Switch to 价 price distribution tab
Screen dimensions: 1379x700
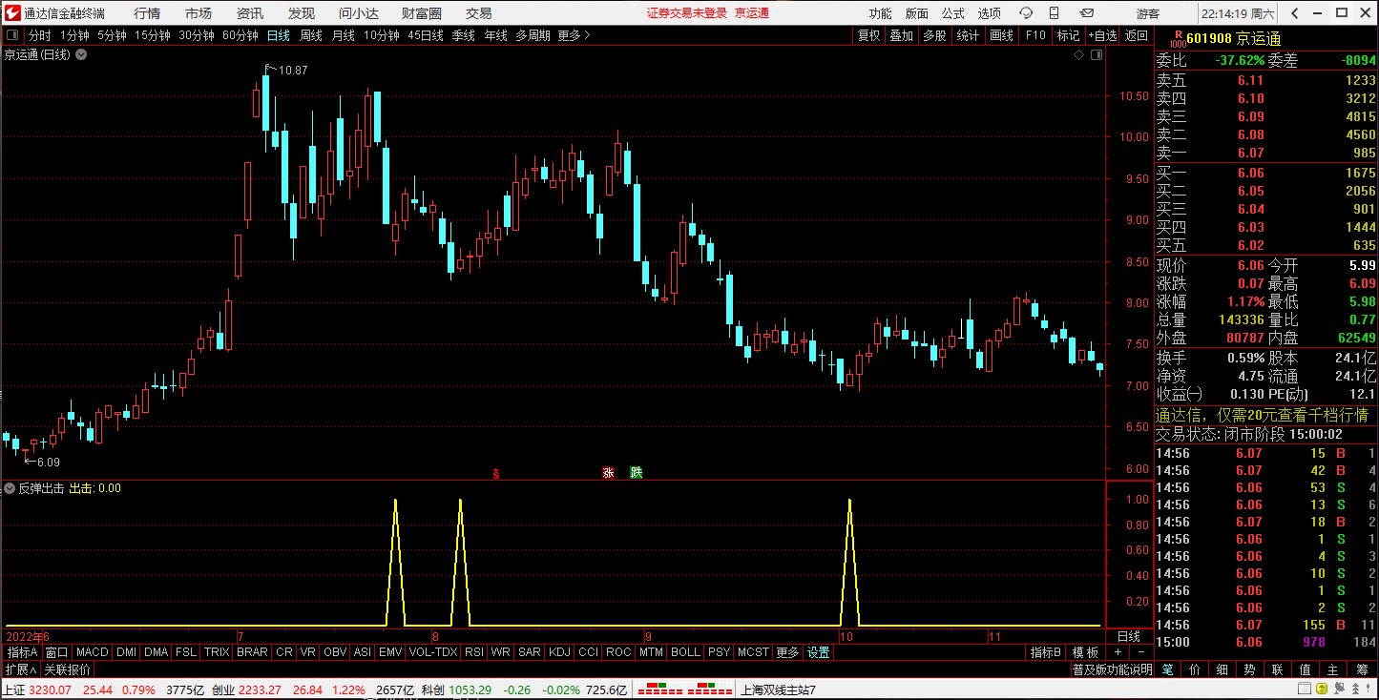[1195, 670]
